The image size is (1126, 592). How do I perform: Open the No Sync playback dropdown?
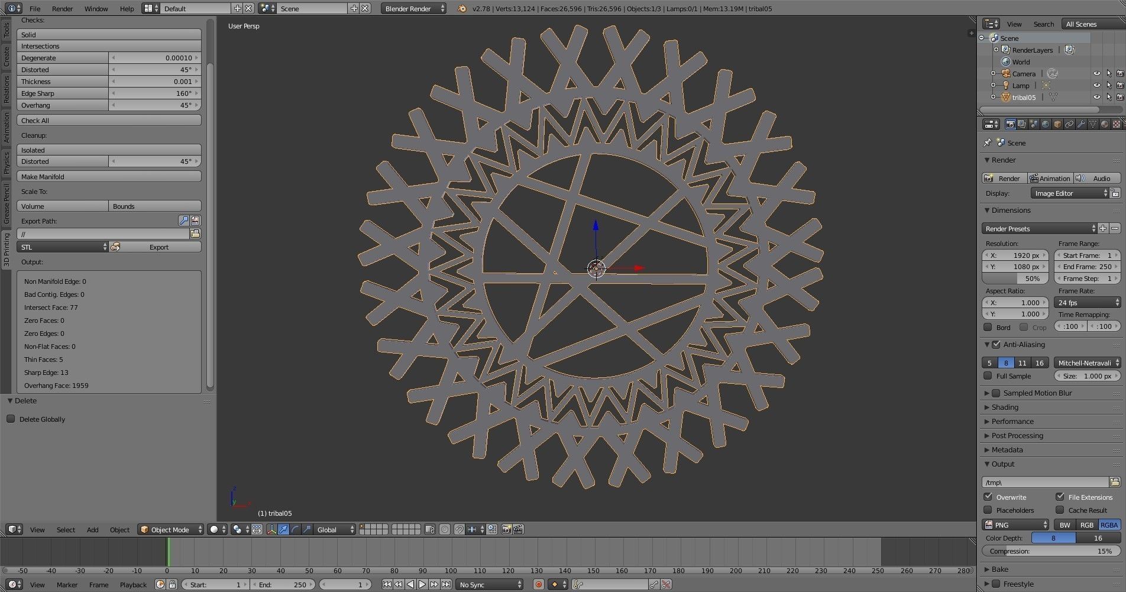pyautogui.click(x=490, y=584)
